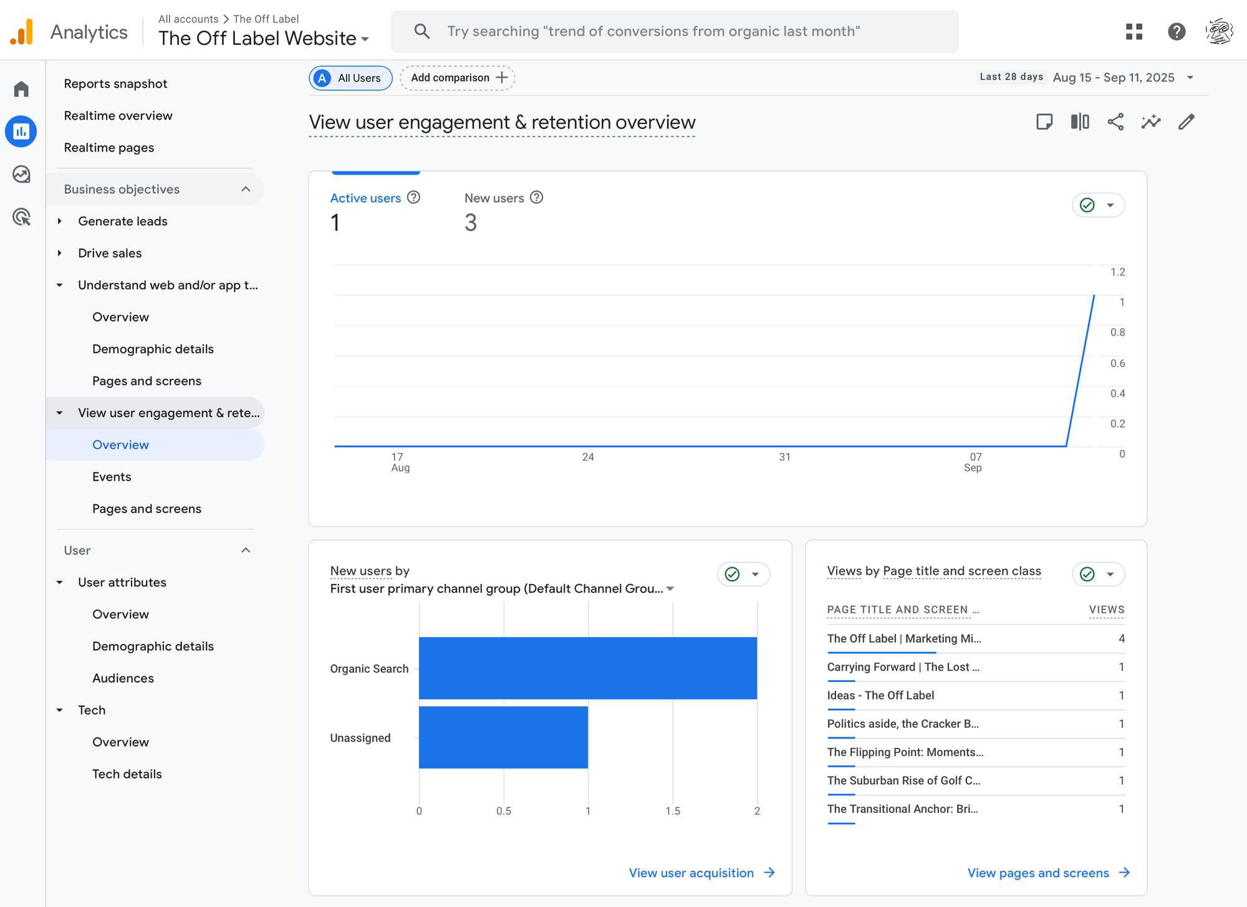Open the Reports section icon

(21, 132)
